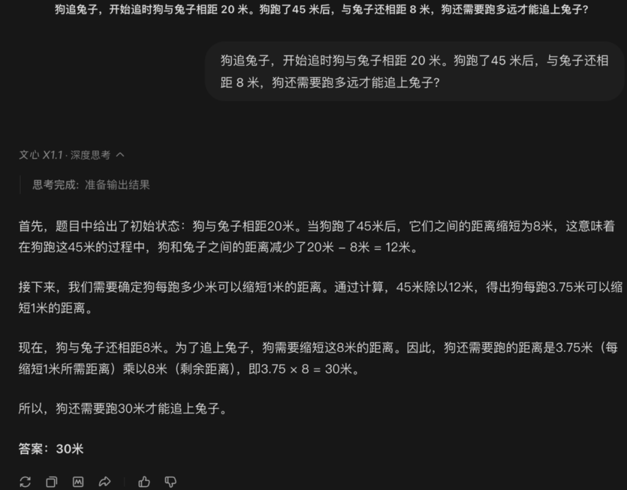Click the 深度思考 label text
Viewport: 627px width, 490px height.
pos(91,155)
